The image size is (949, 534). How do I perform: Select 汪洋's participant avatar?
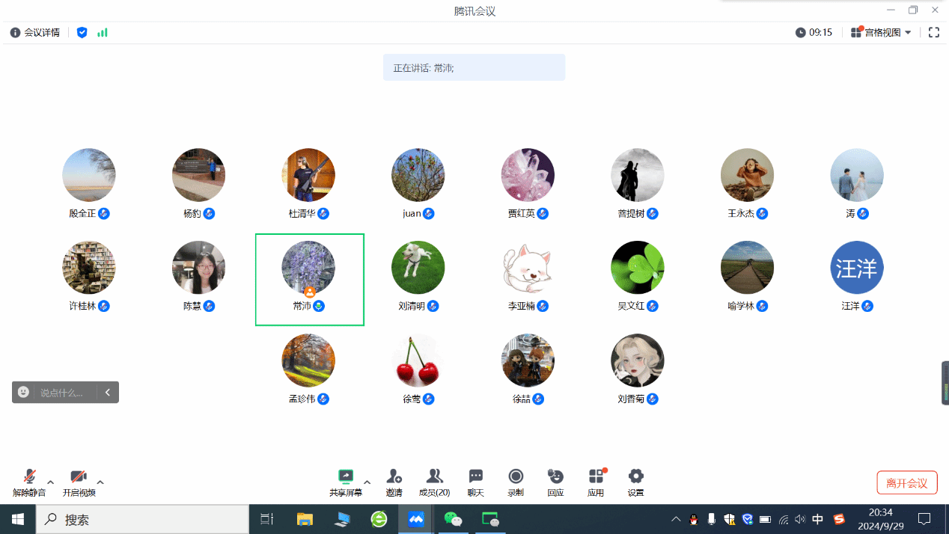tap(856, 268)
